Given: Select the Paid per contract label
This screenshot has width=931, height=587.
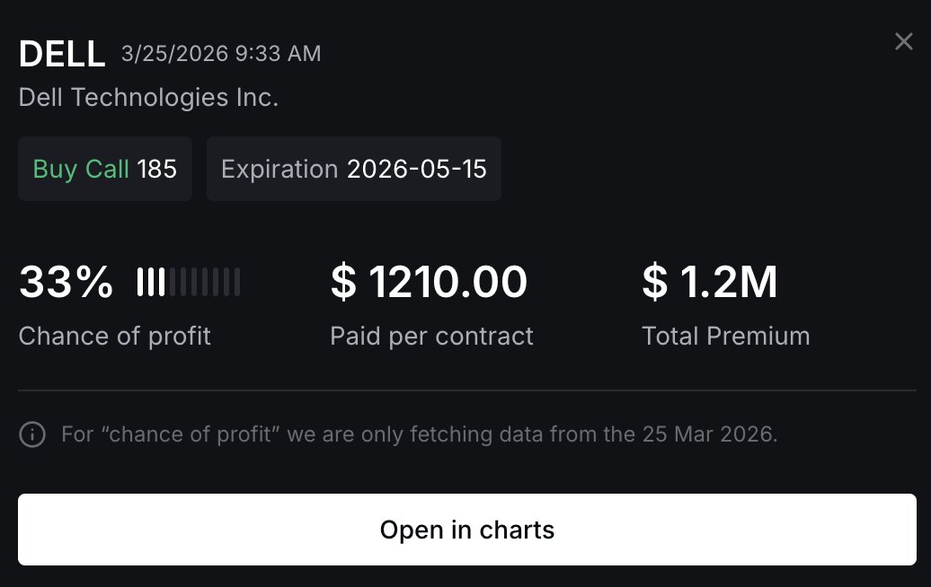Looking at the screenshot, I should point(431,337).
